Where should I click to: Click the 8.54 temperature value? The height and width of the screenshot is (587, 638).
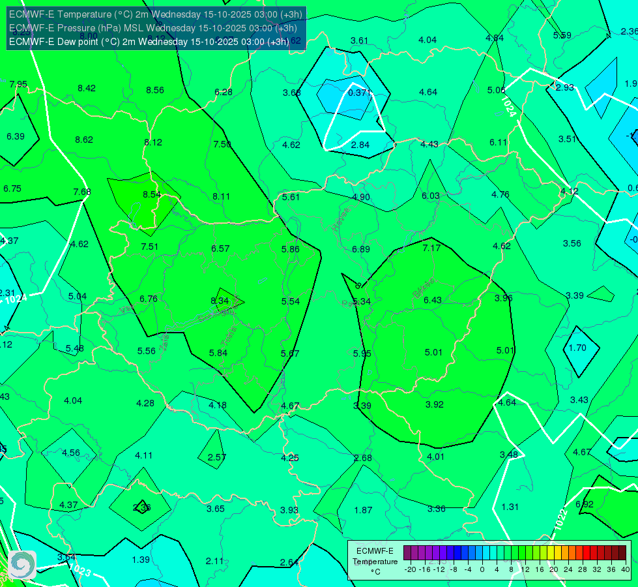tap(152, 195)
